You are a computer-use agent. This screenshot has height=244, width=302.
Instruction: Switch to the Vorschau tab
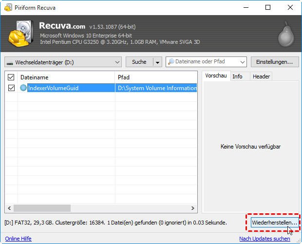pos(216,75)
